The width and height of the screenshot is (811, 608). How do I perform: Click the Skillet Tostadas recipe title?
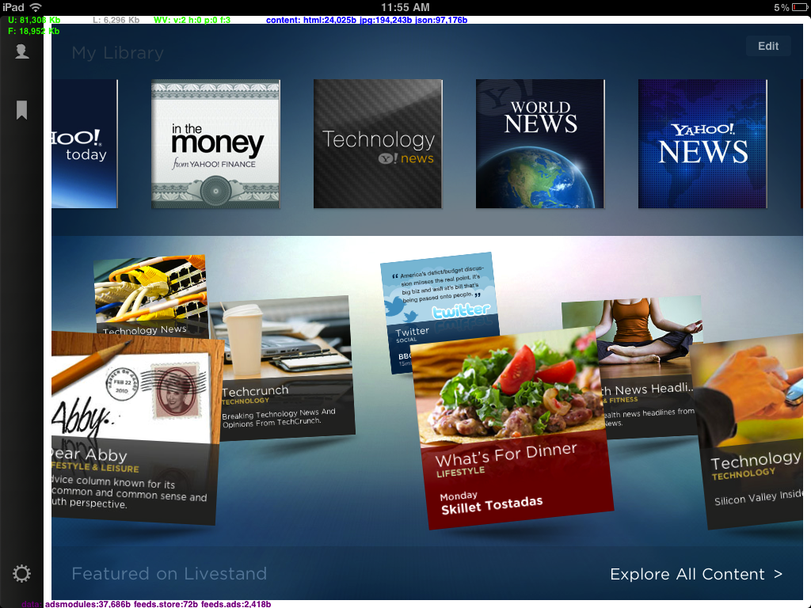tap(492, 505)
